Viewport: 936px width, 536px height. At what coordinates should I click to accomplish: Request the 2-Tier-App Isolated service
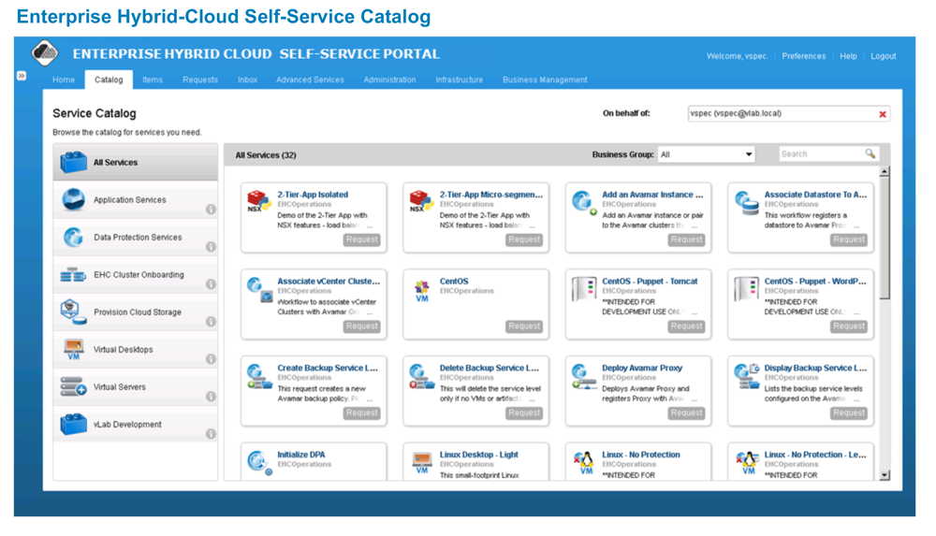point(361,239)
